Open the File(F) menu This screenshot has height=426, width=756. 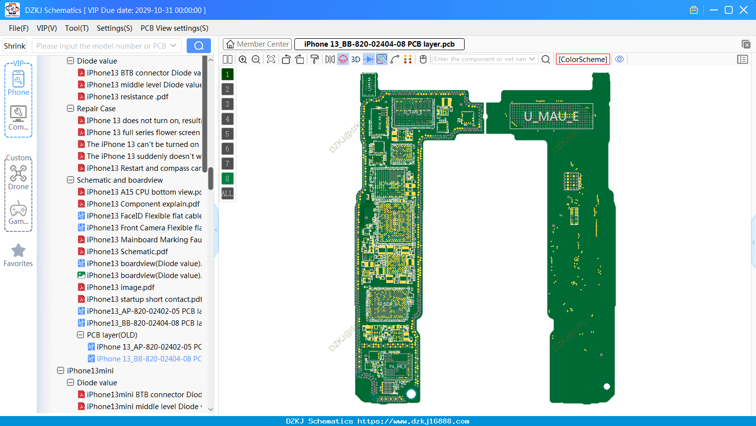(19, 28)
